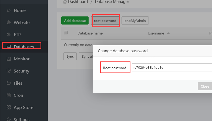Open the Website menu item
This screenshot has height=121, width=212.
(22, 23)
